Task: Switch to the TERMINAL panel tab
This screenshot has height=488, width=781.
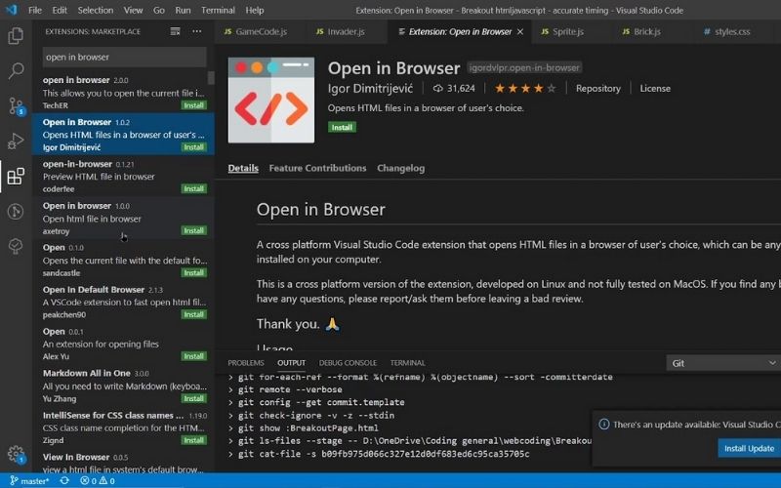Action: point(407,363)
